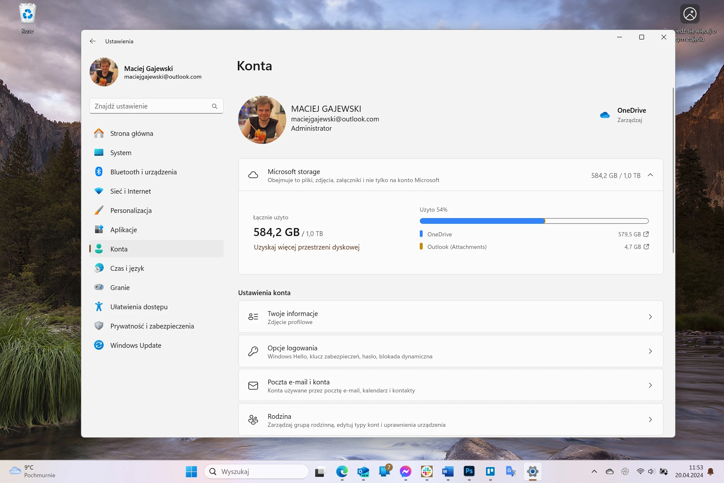Open OneDrive usage external link icon
Image resolution: width=724 pixels, height=483 pixels.
tap(646, 234)
